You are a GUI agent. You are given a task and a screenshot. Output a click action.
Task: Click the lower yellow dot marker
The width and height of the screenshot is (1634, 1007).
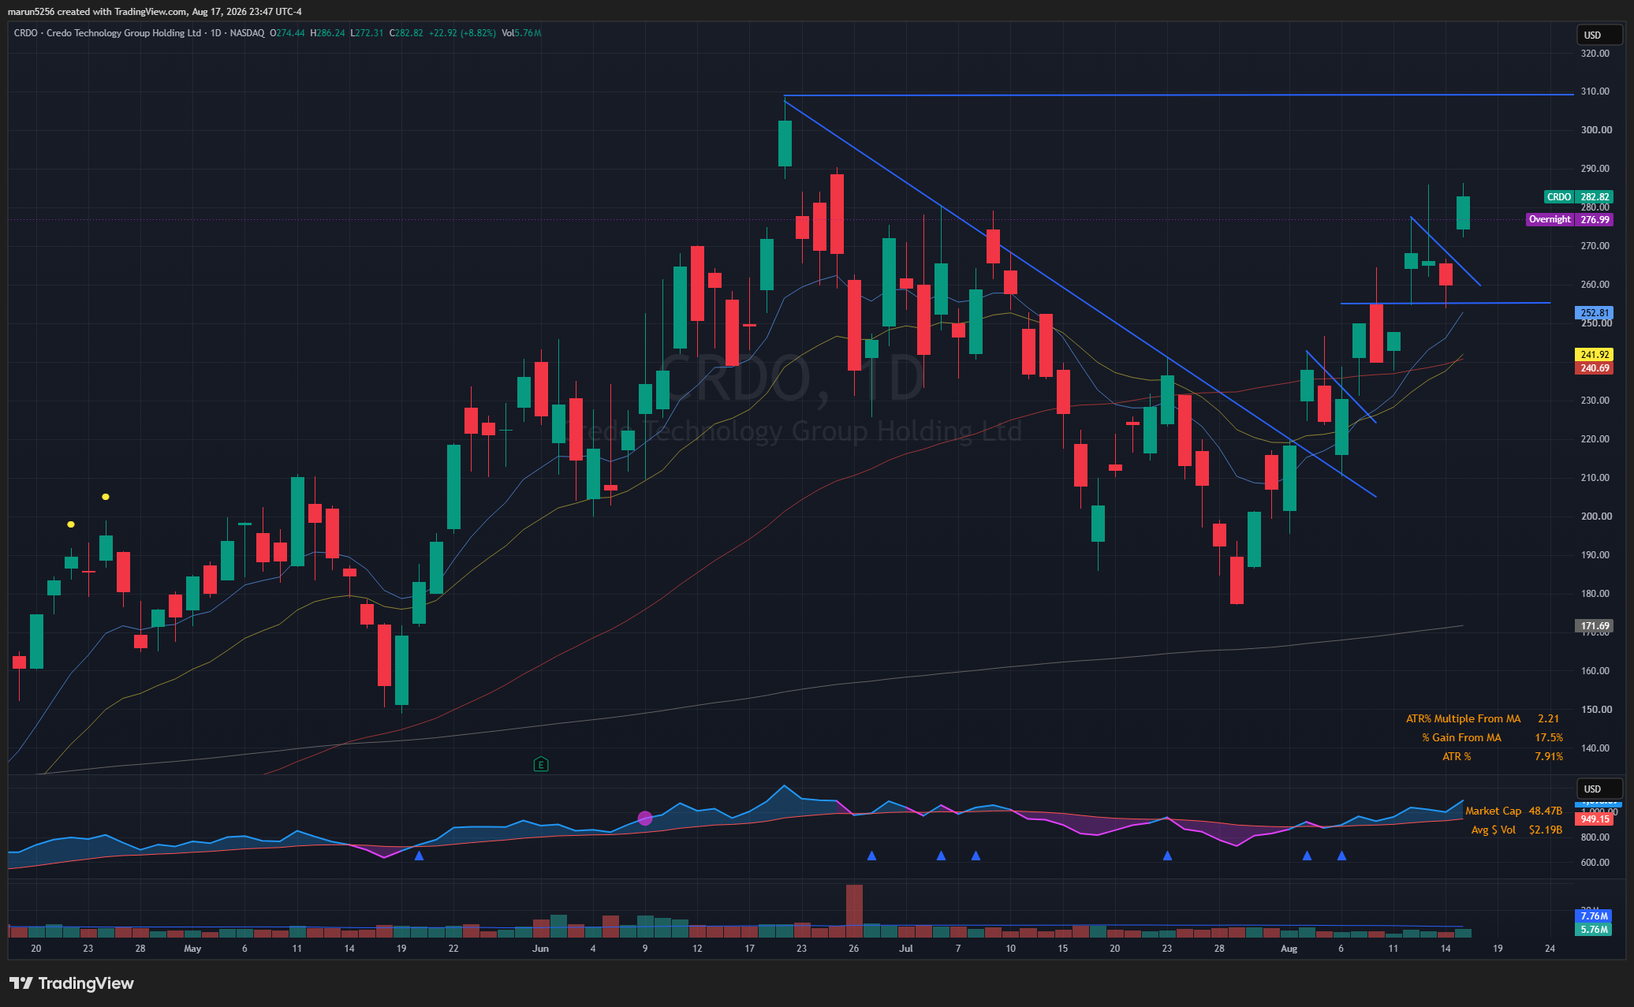(x=71, y=524)
